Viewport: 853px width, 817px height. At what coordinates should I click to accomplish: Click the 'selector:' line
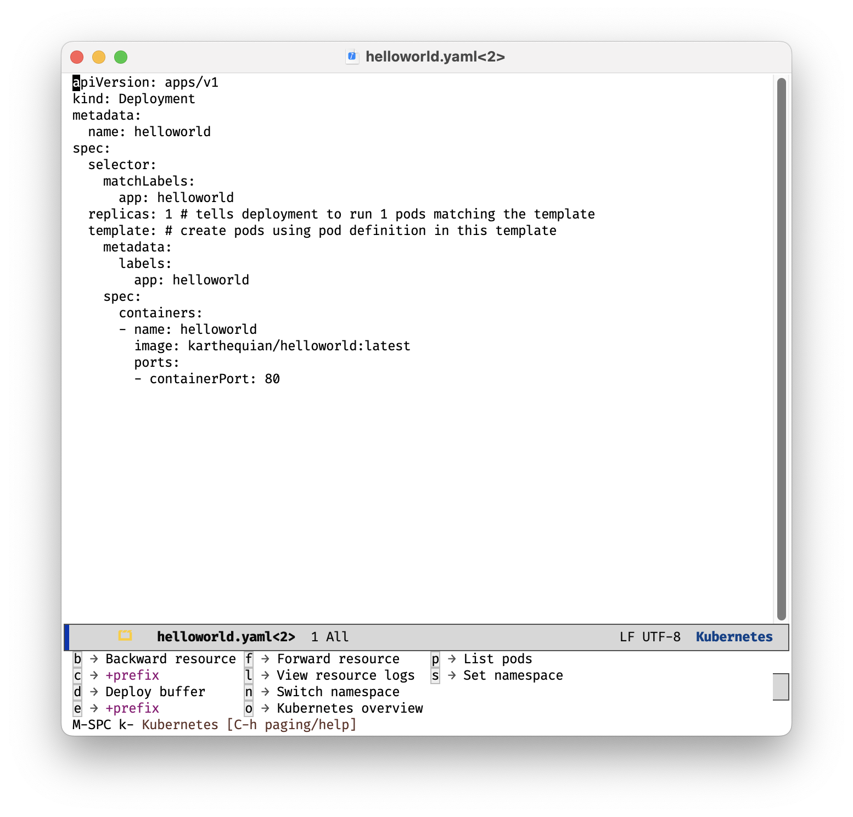(122, 165)
